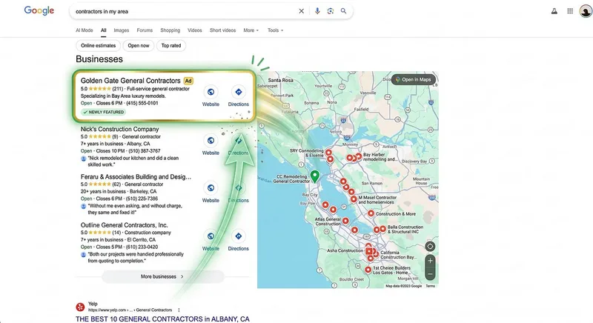Image resolution: width=593 pixels, height=323 pixels.
Task: Click phone number (415) 555-0101
Action: pos(142,103)
